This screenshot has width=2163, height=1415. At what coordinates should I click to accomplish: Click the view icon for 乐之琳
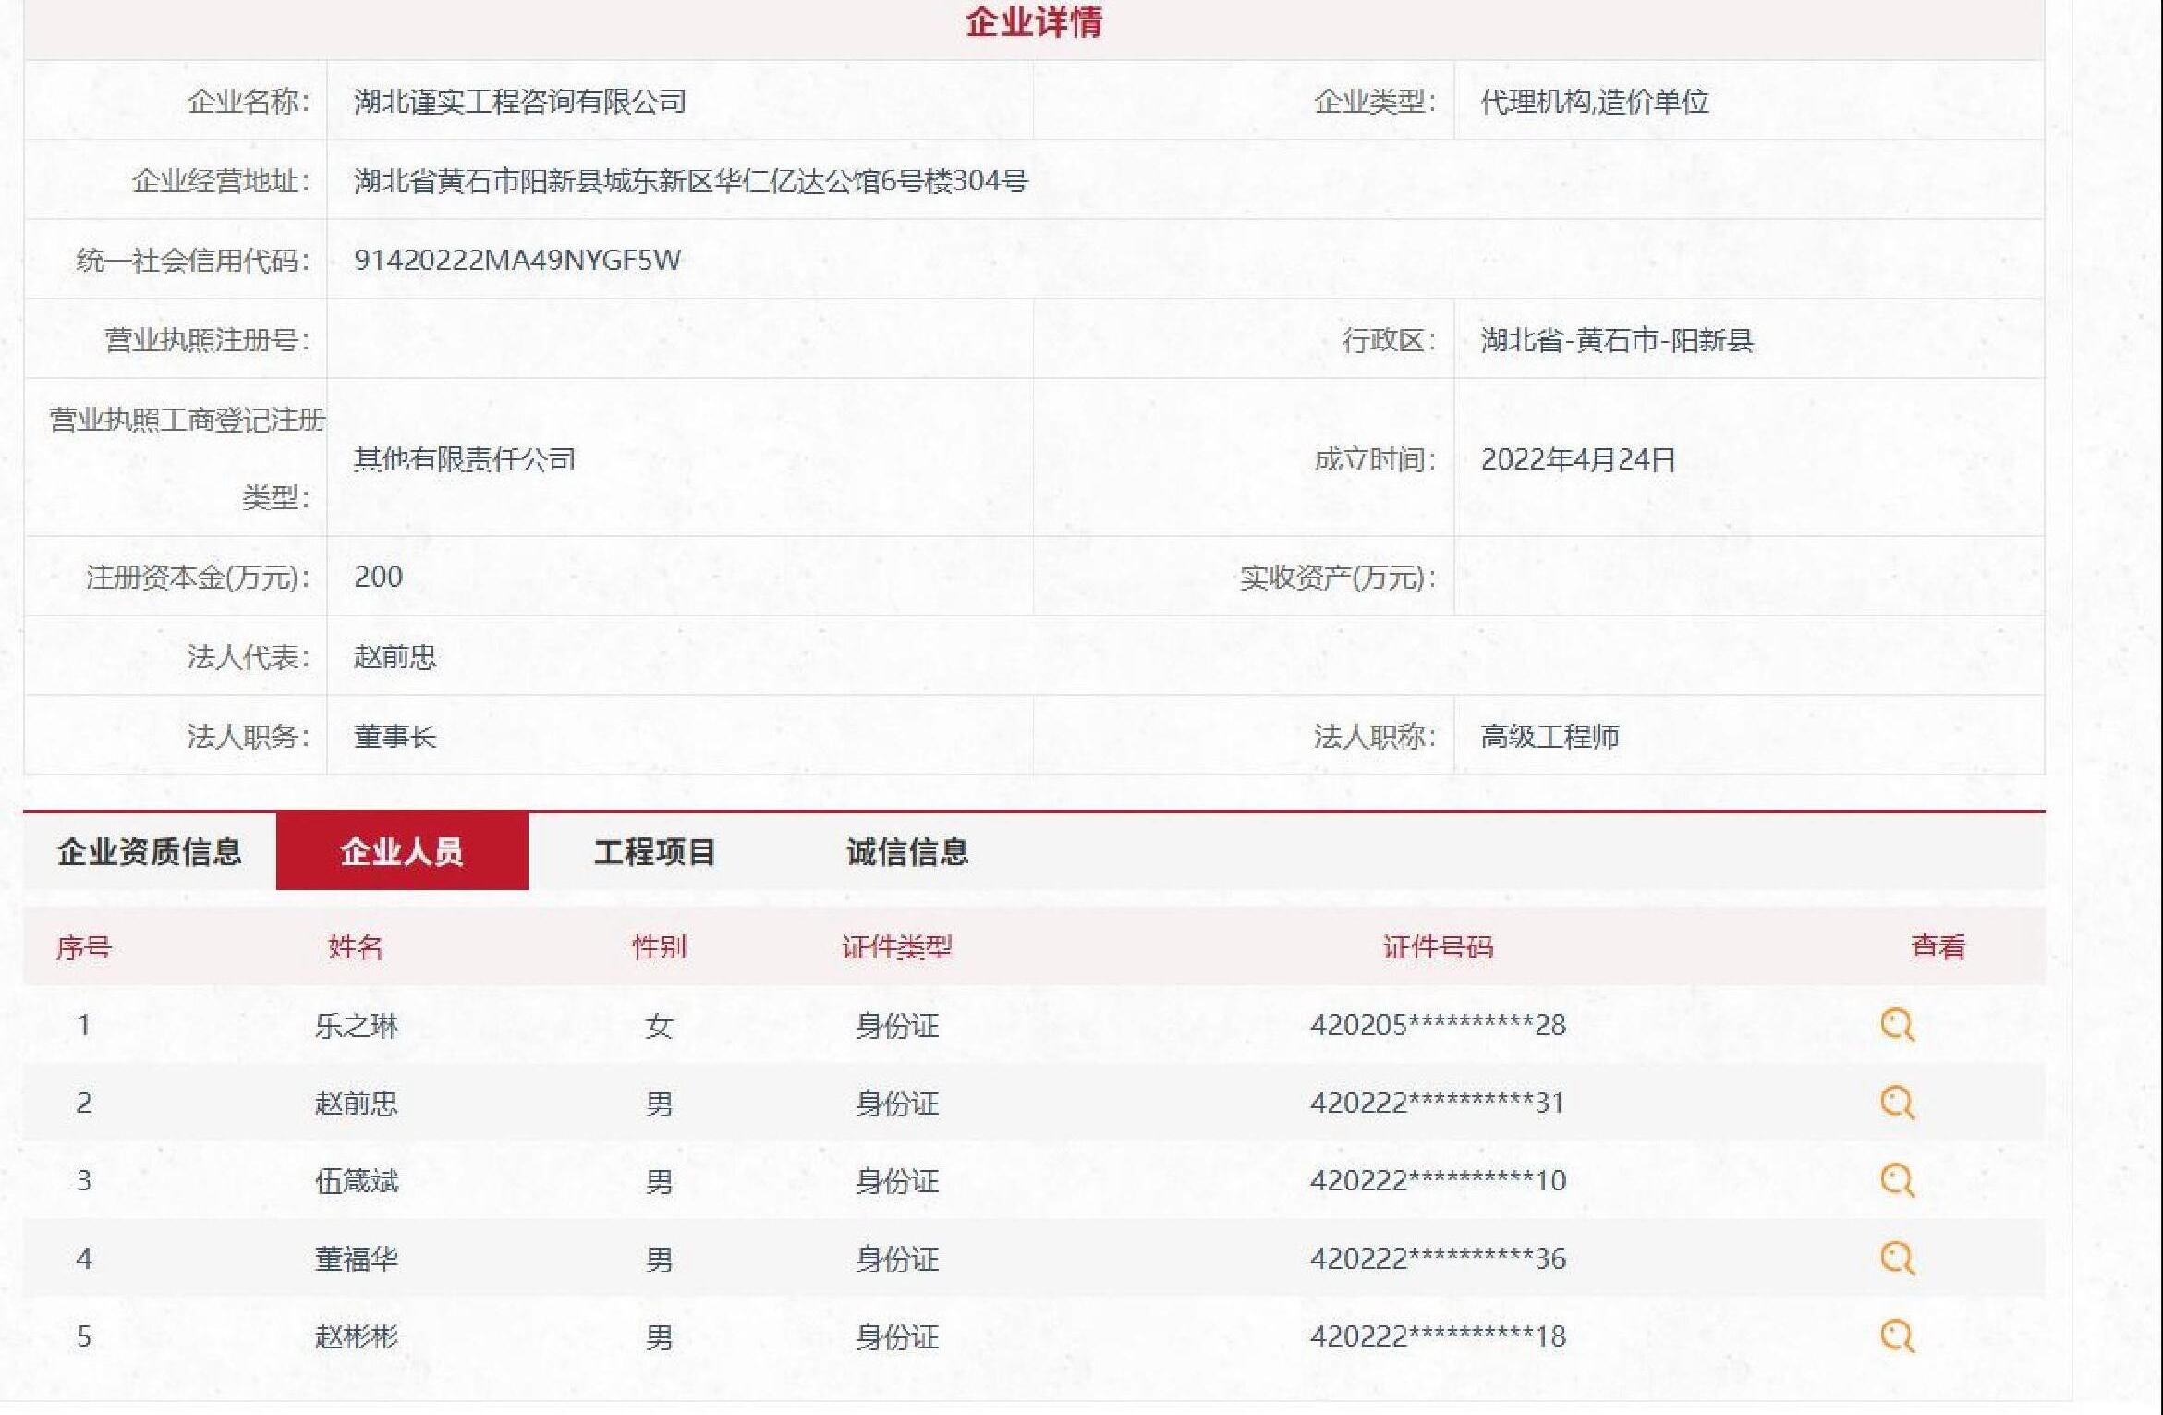(x=1897, y=1025)
